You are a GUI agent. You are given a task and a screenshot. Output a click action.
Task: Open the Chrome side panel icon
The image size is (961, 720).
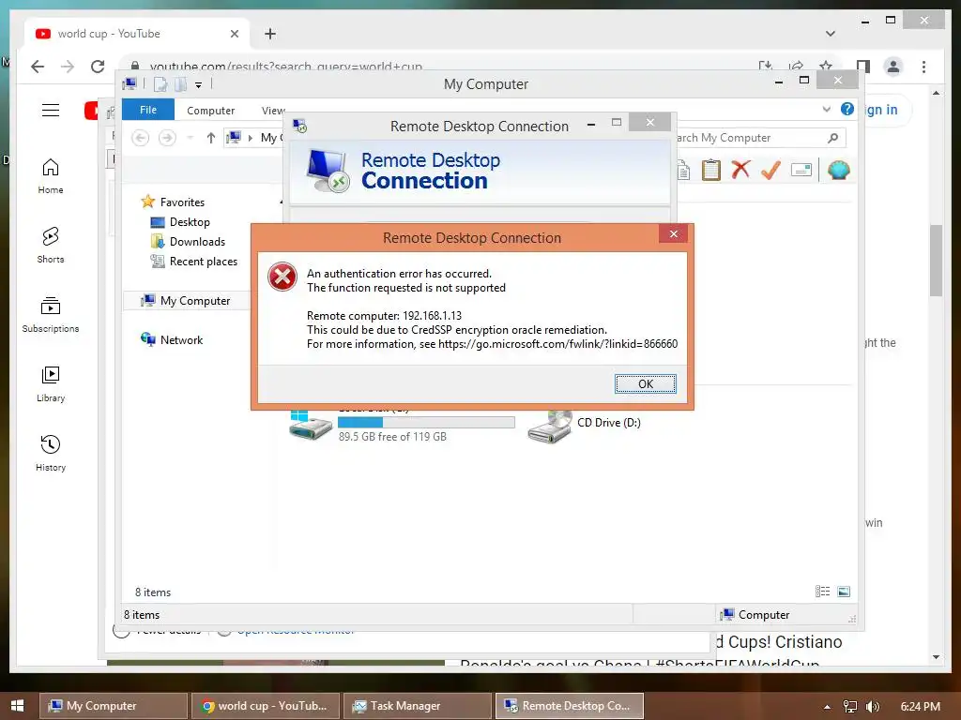863,67
